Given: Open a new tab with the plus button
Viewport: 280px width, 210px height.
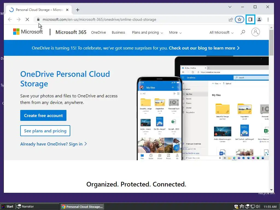Looking at the screenshot, I should (77, 10).
